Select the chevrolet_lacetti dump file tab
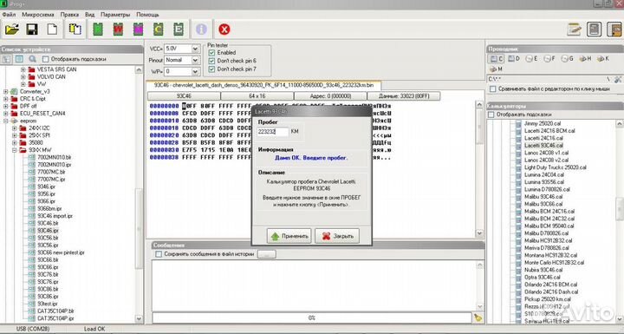This screenshot has height=334, width=624. click(x=263, y=85)
